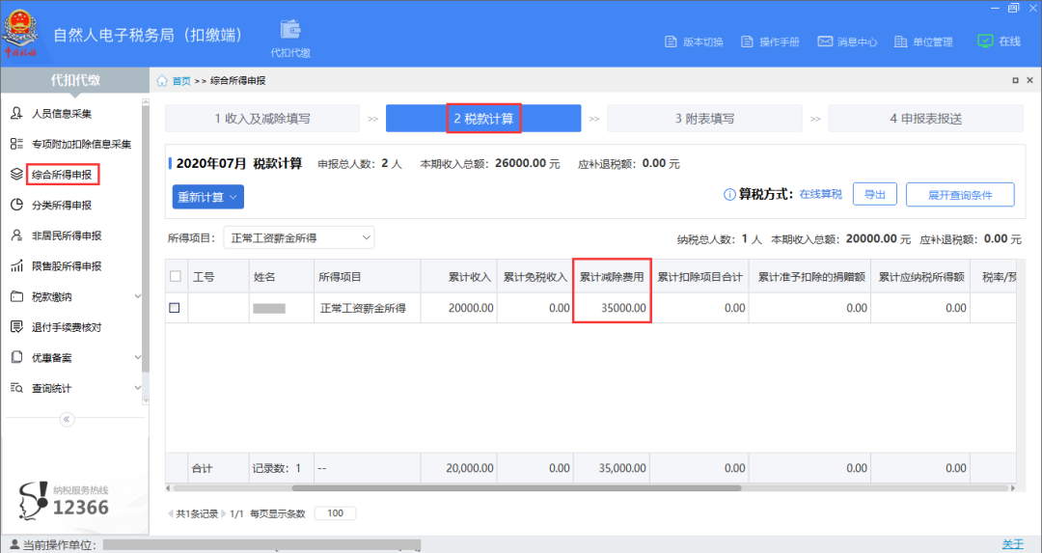Image resolution: width=1042 pixels, height=553 pixels.
Task: Click the 分类所得申报 pie chart icon
Action: [16, 205]
